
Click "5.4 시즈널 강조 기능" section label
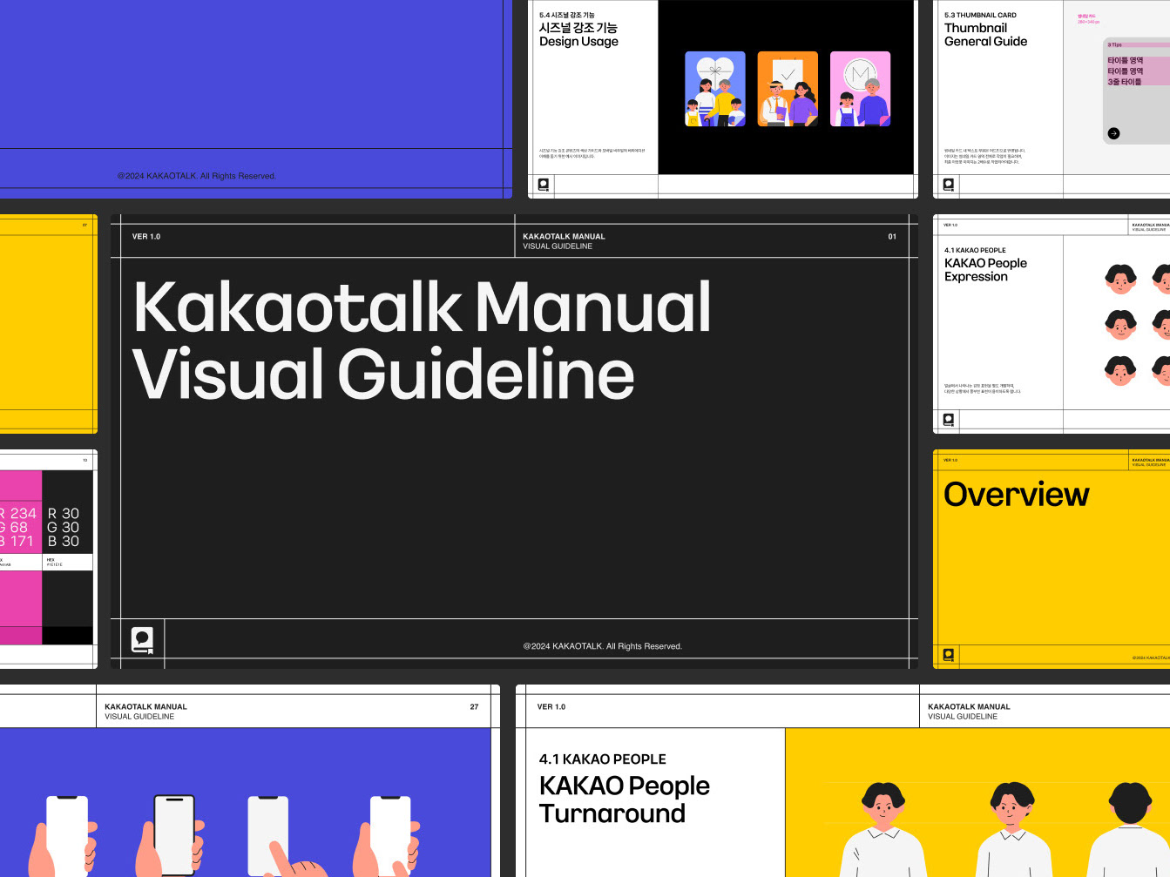(567, 15)
